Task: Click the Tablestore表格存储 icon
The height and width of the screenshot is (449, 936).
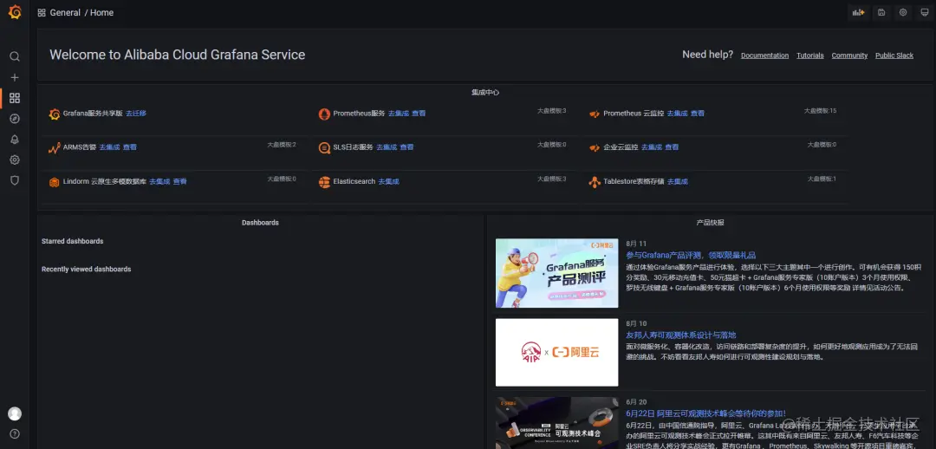Action: coord(595,182)
